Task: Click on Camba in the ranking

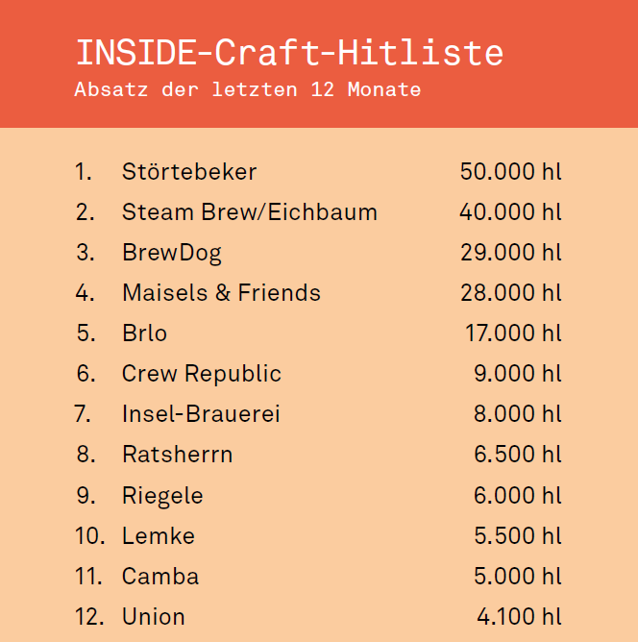Action: (160, 577)
